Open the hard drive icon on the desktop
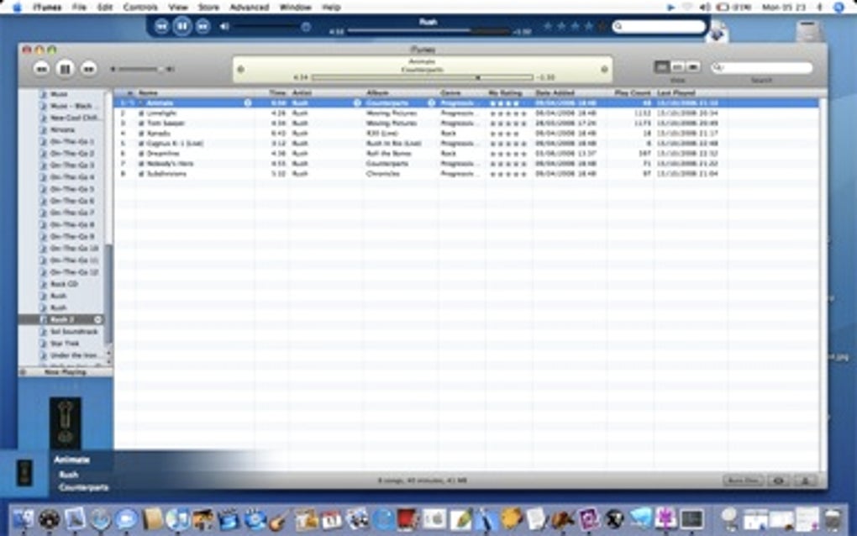857x536 pixels. pos(809,30)
